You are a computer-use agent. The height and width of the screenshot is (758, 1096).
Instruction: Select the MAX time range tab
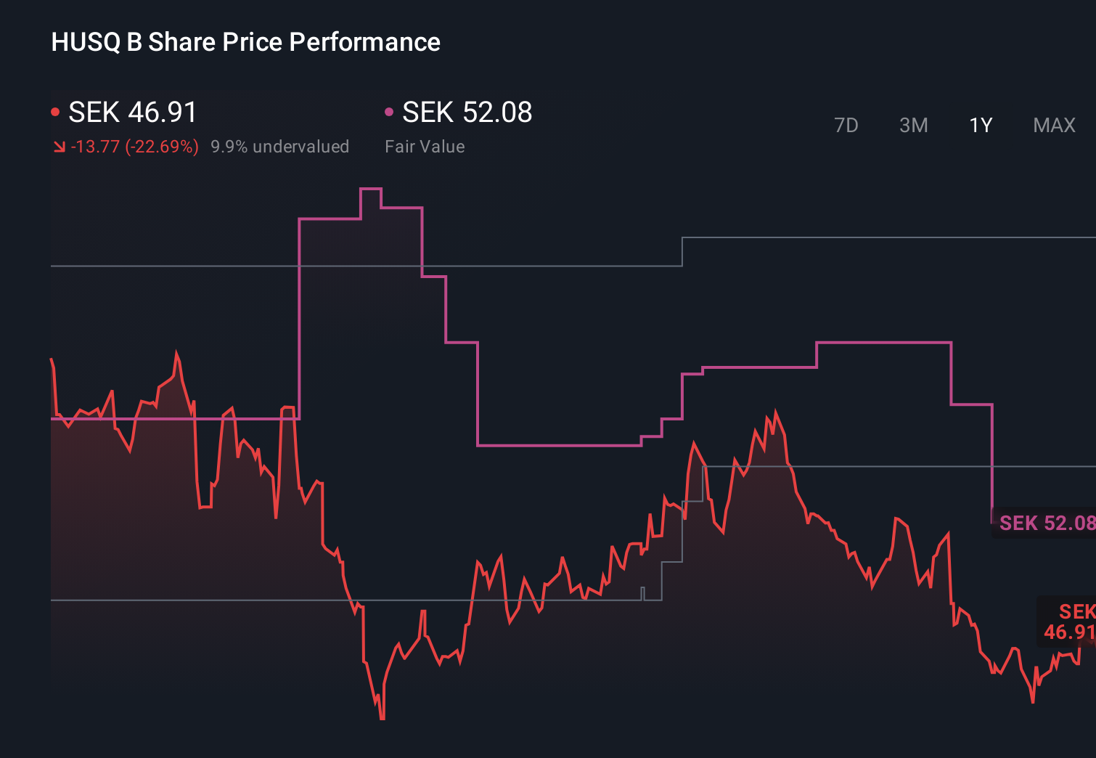[1053, 125]
